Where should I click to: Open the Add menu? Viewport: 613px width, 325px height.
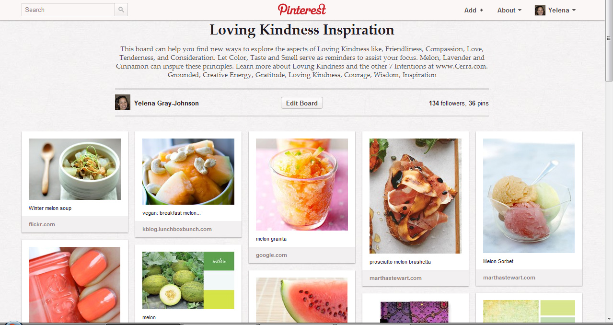(474, 10)
